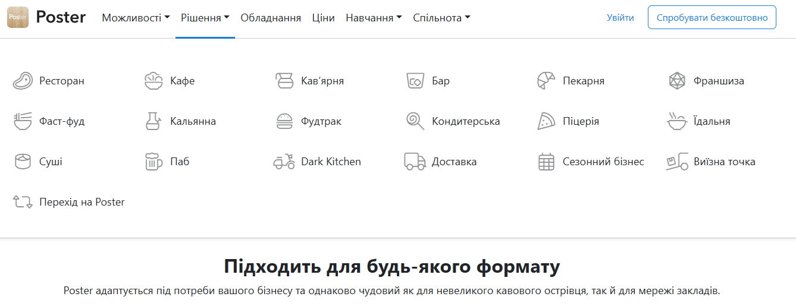Viewport: 796px width, 306px height.
Task: Select the Dark Kitchen text link
Action: (331, 162)
